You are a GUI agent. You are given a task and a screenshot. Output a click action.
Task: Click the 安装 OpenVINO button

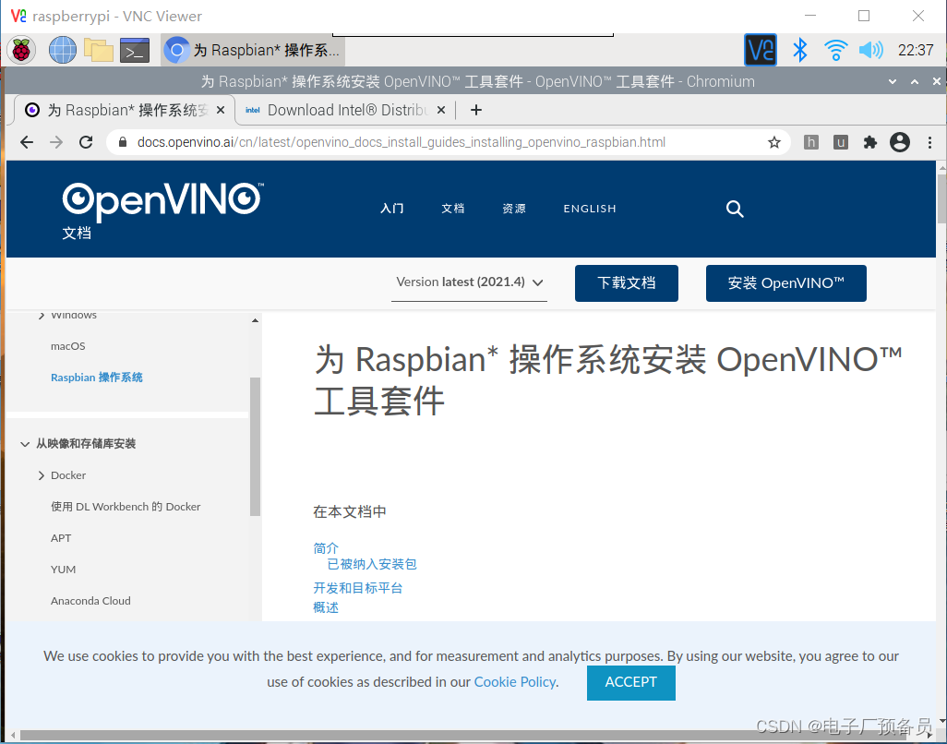[x=785, y=283]
